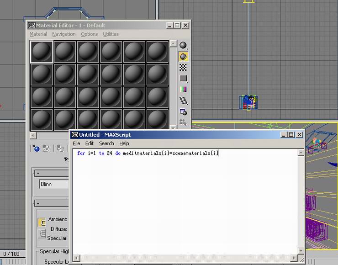The image size is (338, 265).
Task: Click Put Material to Scene icon
Action: pos(46,148)
